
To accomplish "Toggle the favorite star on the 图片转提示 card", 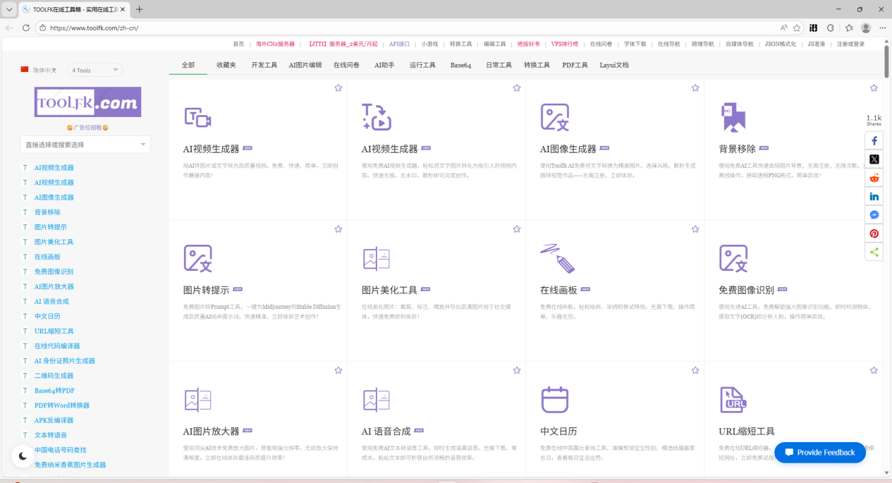I will coord(338,229).
